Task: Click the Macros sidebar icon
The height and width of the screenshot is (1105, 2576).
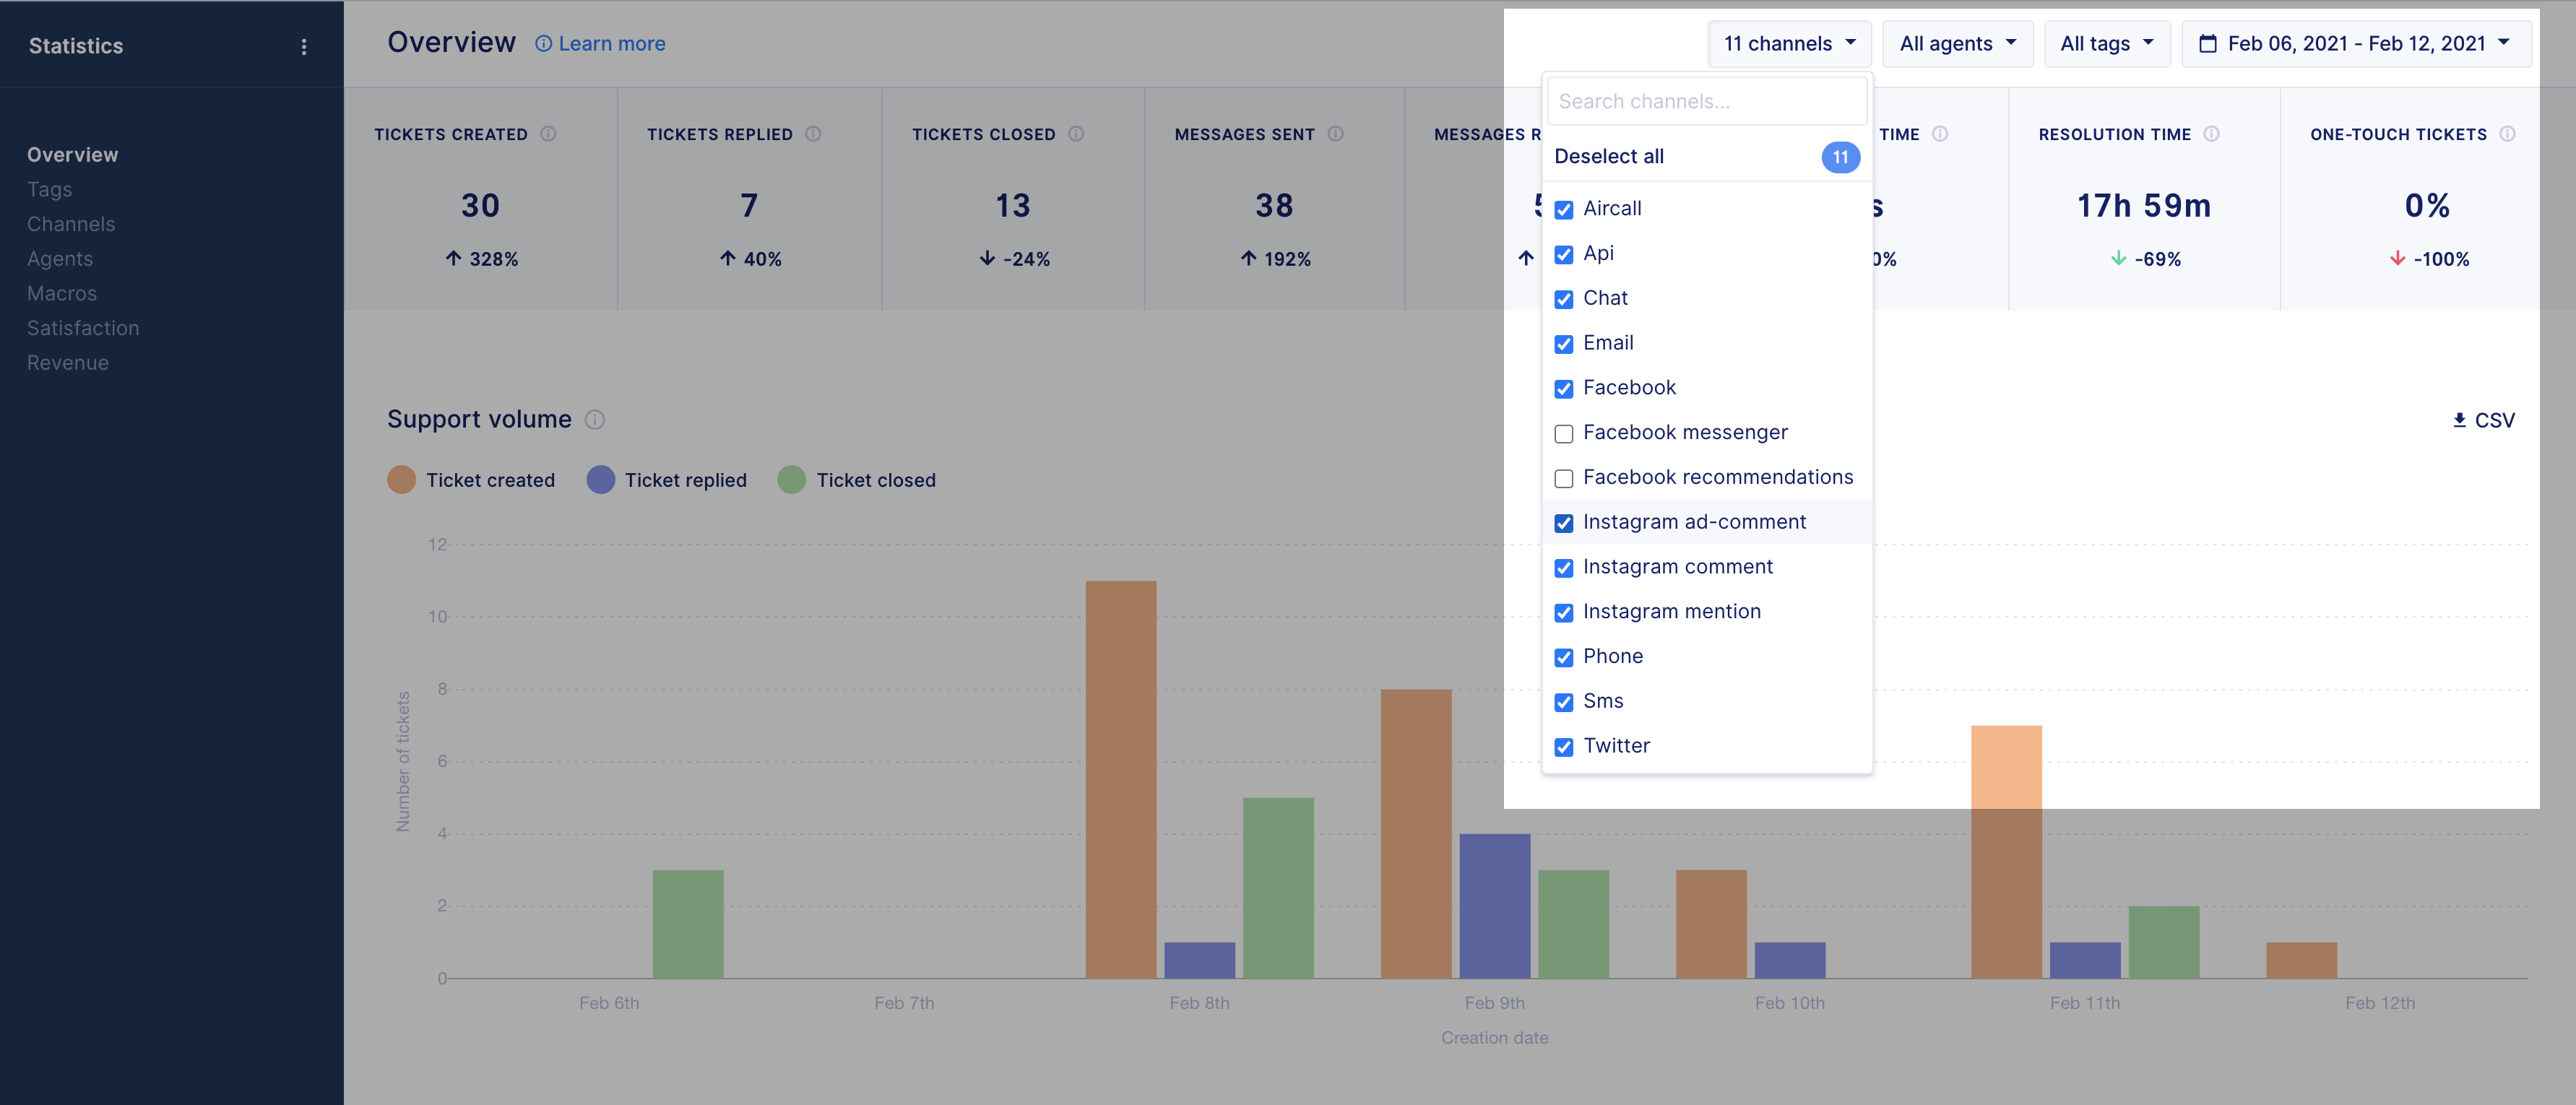Action: click(x=62, y=292)
